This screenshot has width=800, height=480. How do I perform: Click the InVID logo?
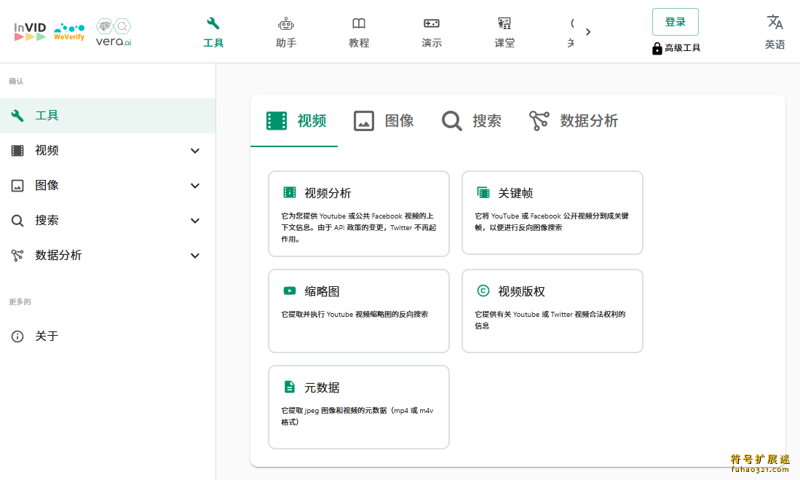30,31
